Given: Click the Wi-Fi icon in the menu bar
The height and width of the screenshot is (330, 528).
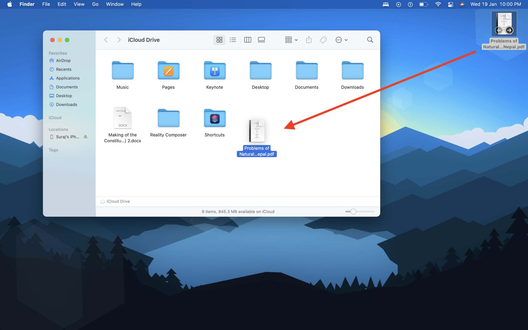Looking at the screenshot, I should coord(438,4).
